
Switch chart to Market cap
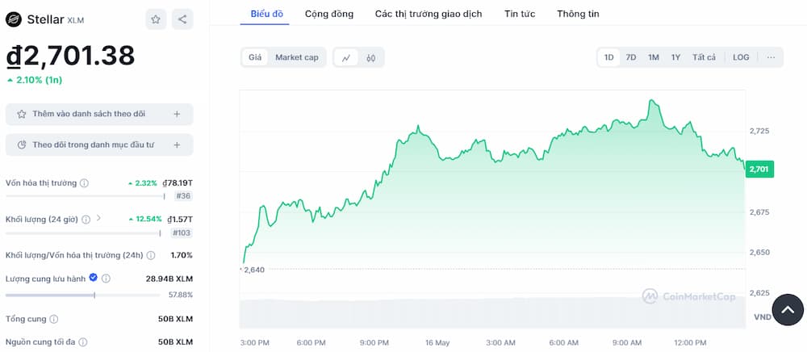pyautogui.click(x=296, y=57)
